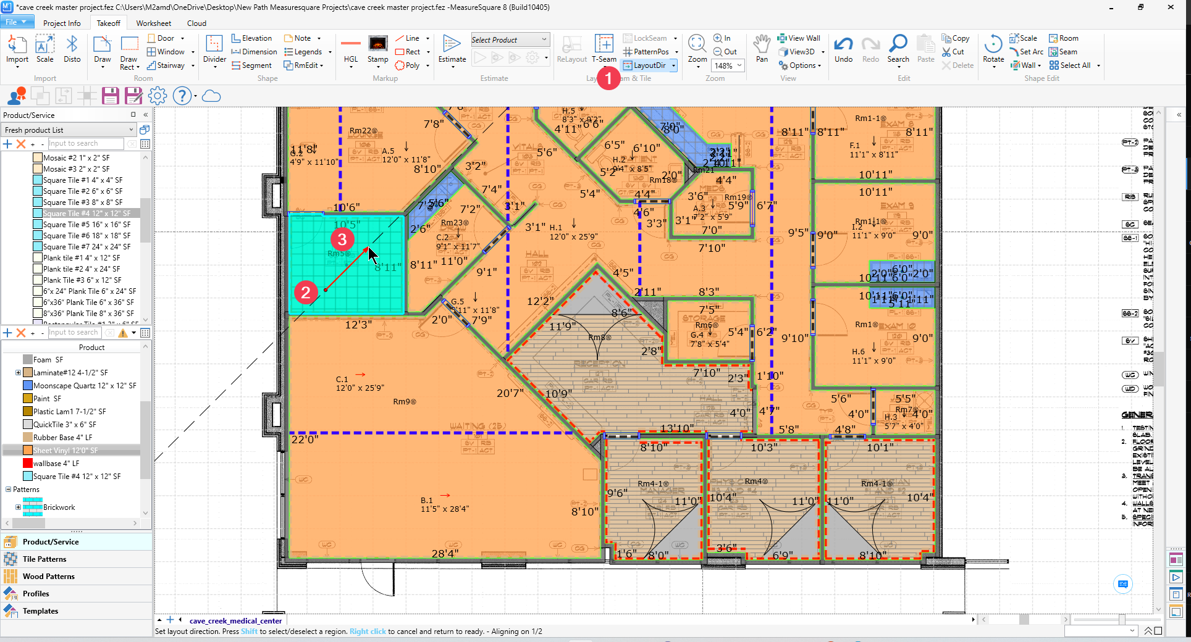This screenshot has height=642, width=1191.
Task: Open the Project Info tab
Action: point(62,23)
